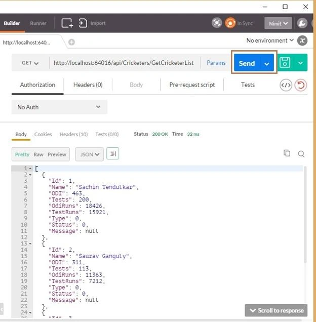Add a new request tab

(71, 42)
